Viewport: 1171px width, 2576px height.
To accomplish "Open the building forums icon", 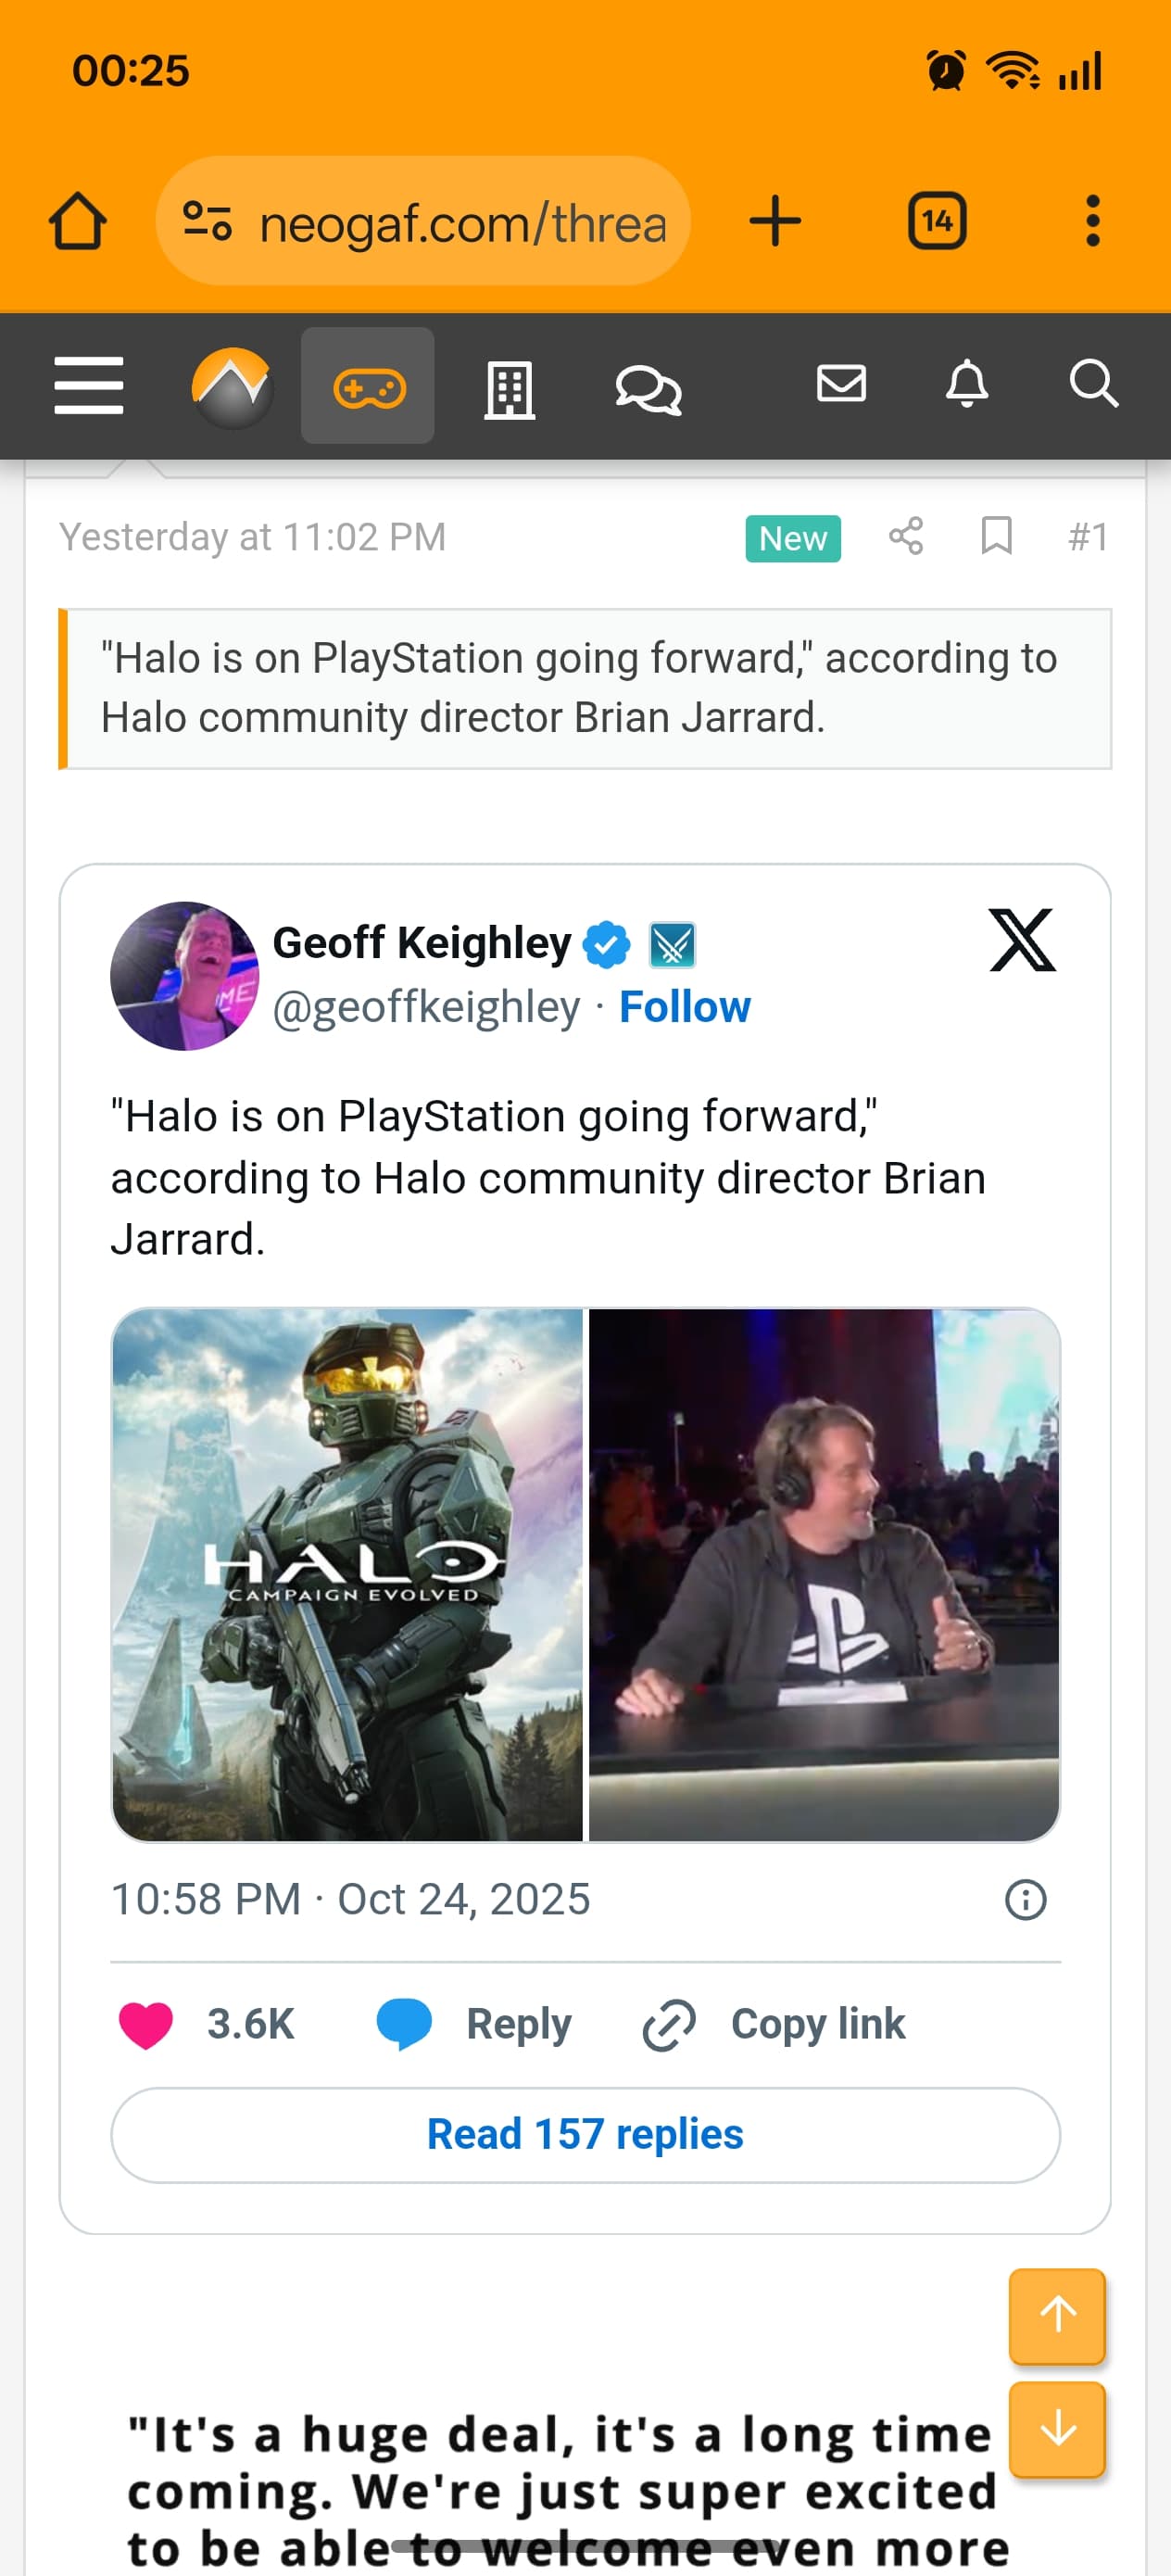I will click(509, 389).
